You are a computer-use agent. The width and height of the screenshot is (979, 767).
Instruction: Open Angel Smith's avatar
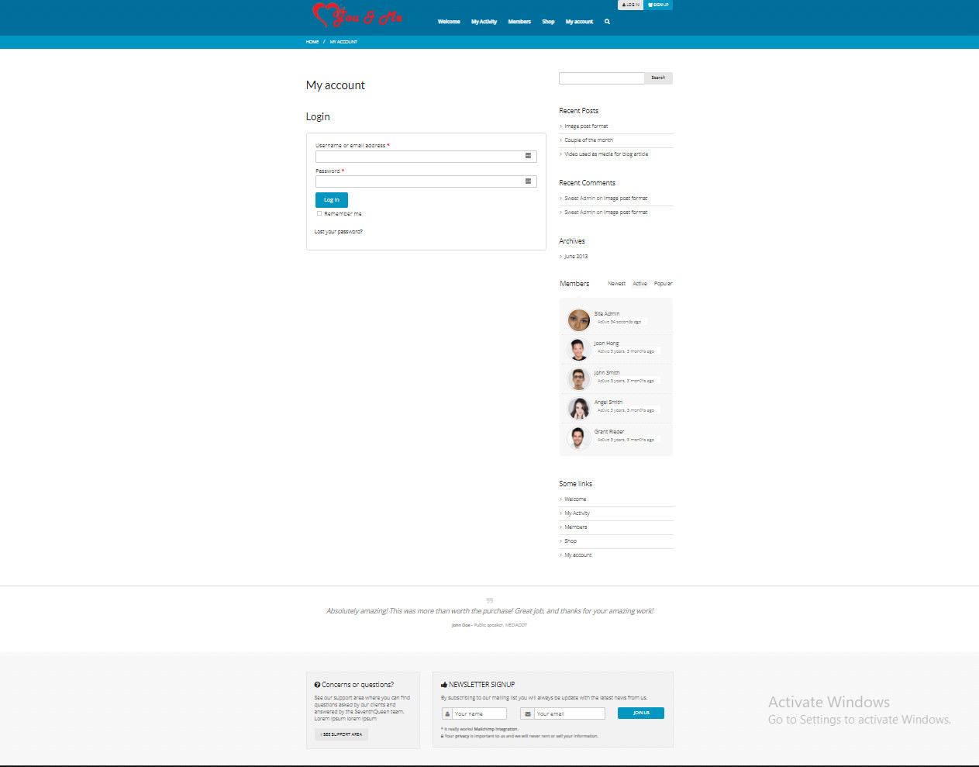(579, 408)
